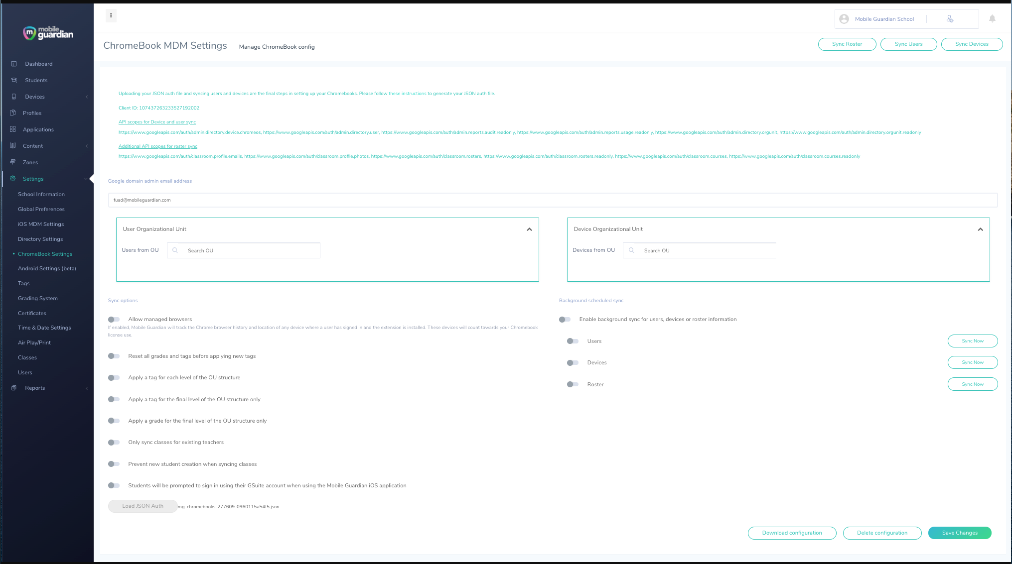The image size is (1012, 564).
Task: Open Tags settings
Action: 24,283
